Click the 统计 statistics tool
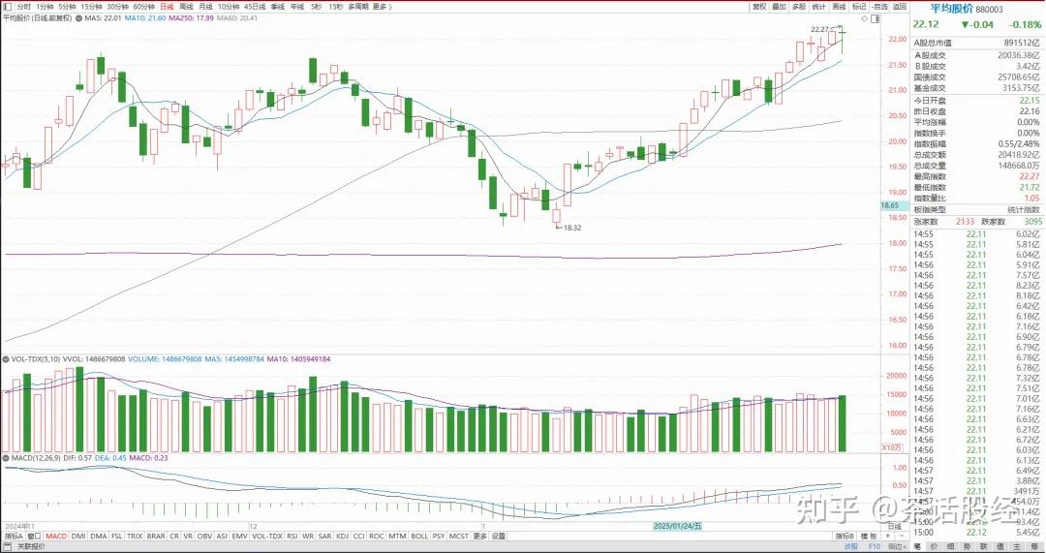This screenshot has width=1046, height=553. point(818,7)
